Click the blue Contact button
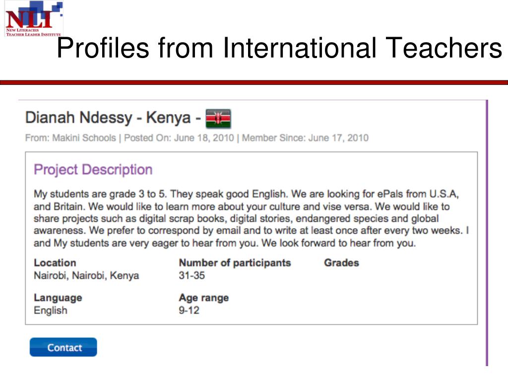The image size is (508, 381). [x=63, y=347]
